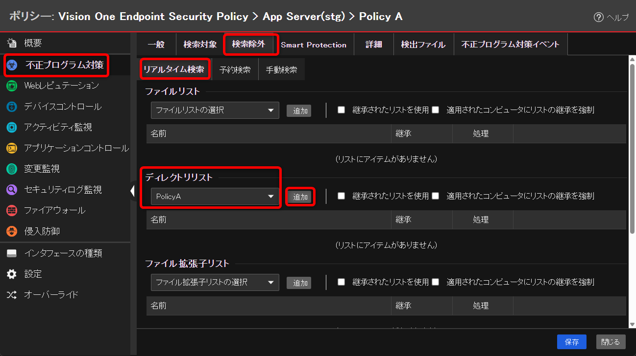This screenshot has height=356, width=636.
Task: Click the セキュリティログ監視 magnifier icon
Action: pyautogui.click(x=12, y=190)
